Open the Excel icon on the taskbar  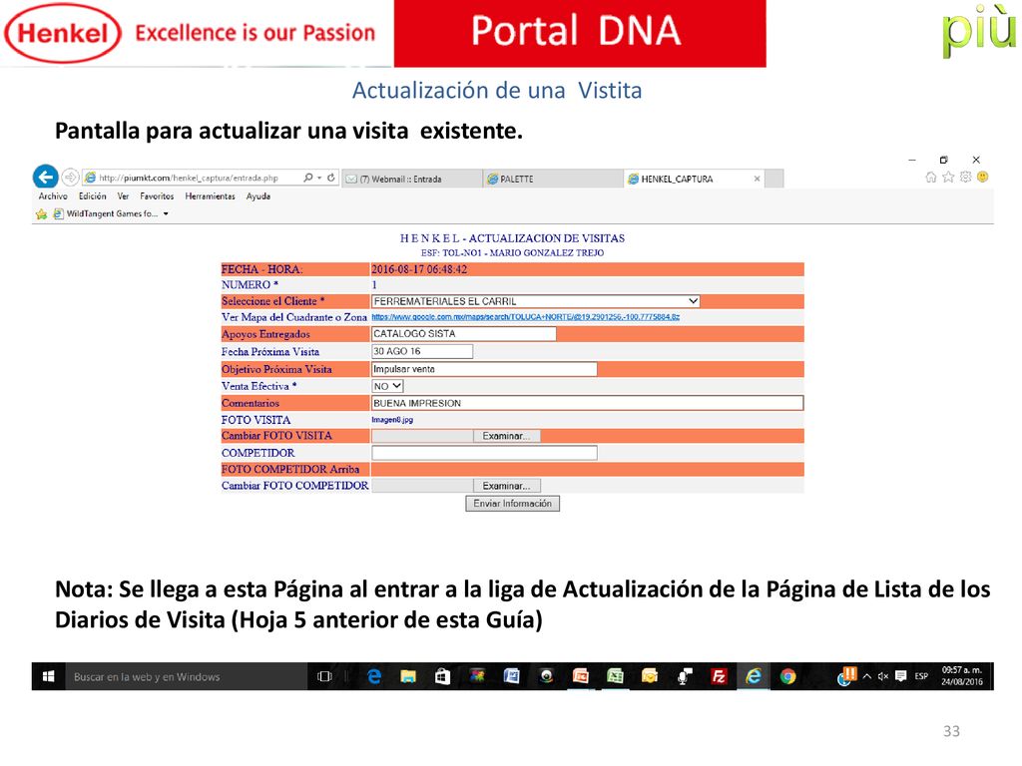[615, 677]
